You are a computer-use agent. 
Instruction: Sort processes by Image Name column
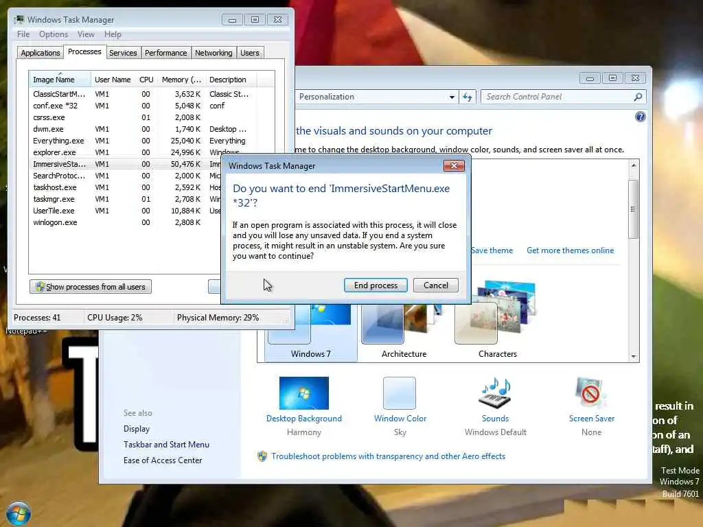(60, 80)
